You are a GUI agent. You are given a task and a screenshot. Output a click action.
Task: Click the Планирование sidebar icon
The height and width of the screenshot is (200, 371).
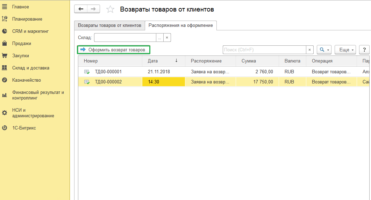(5, 19)
